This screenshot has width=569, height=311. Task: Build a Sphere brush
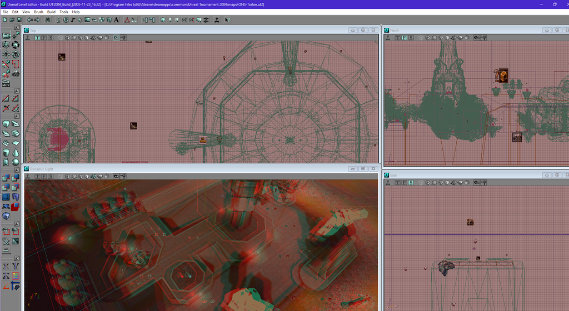pos(16,162)
